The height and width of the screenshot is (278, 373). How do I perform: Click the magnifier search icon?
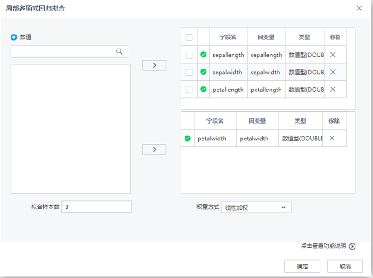point(119,51)
